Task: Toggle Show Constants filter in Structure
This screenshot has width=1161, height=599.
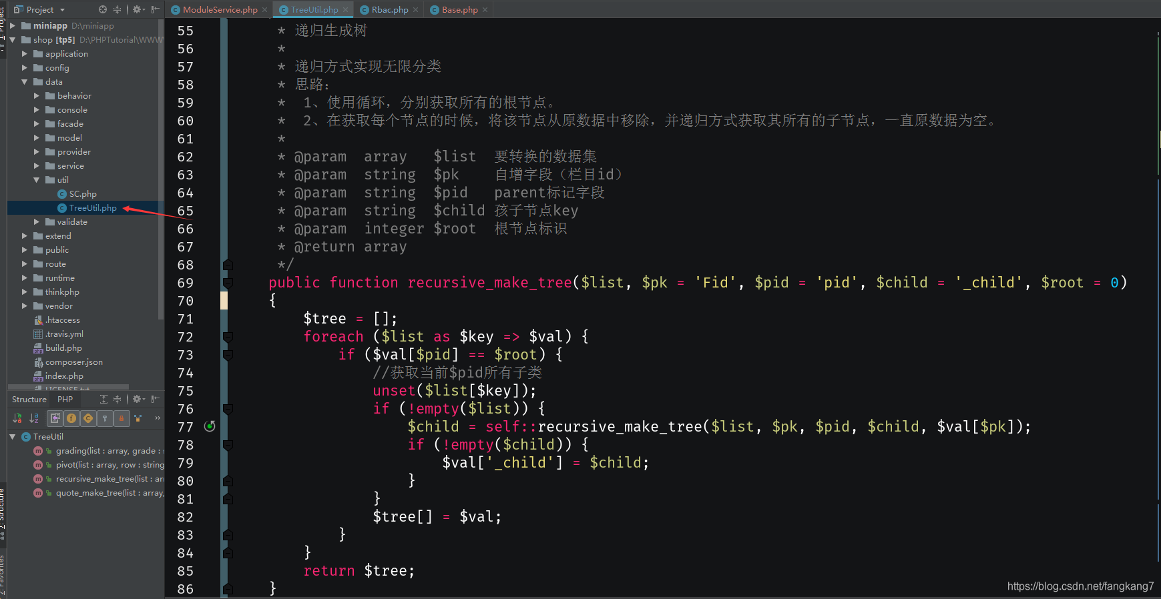Action: pyautogui.click(x=88, y=418)
